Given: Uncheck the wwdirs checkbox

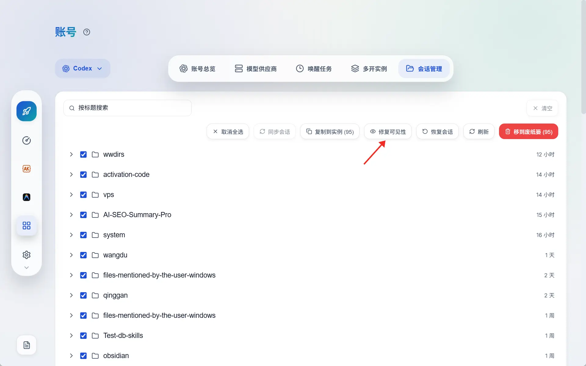Looking at the screenshot, I should point(83,154).
